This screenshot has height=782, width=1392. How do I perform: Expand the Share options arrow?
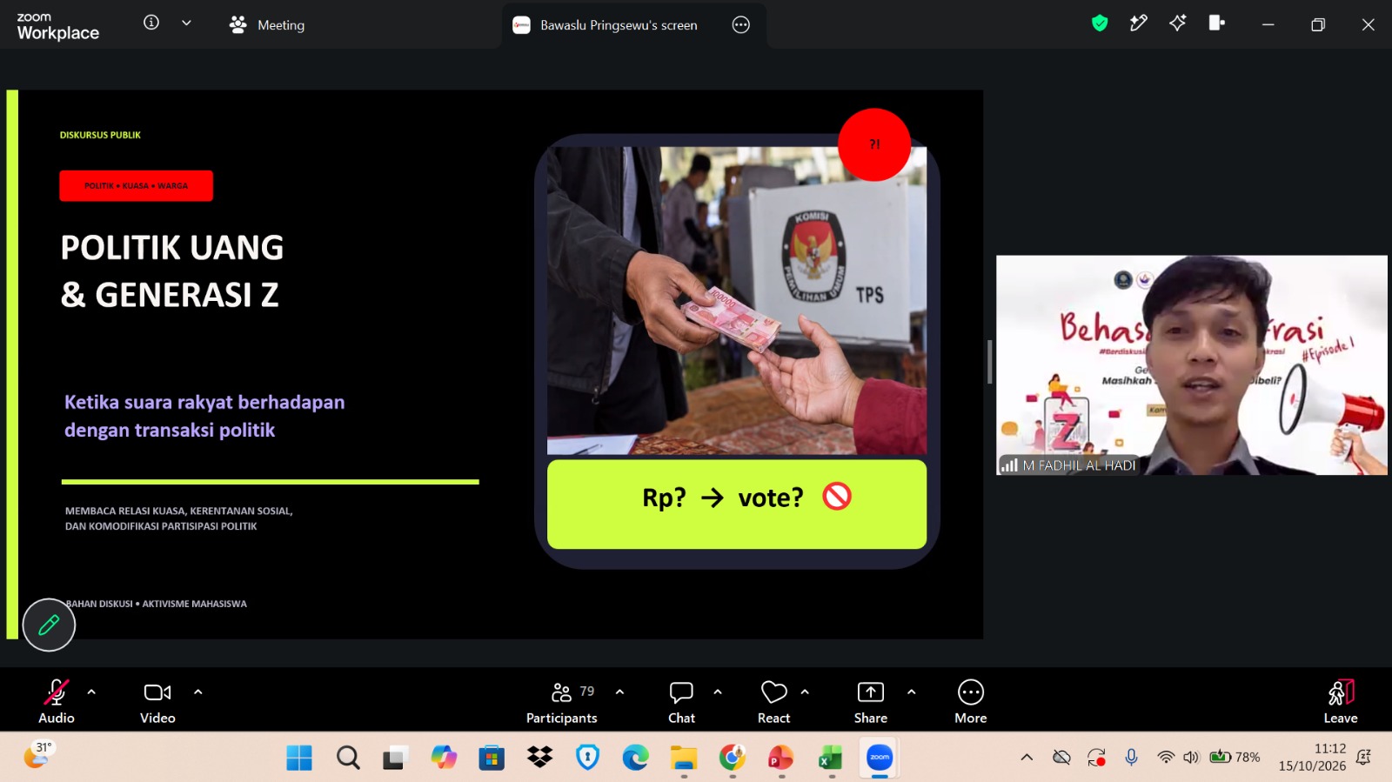(x=912, y=692)
